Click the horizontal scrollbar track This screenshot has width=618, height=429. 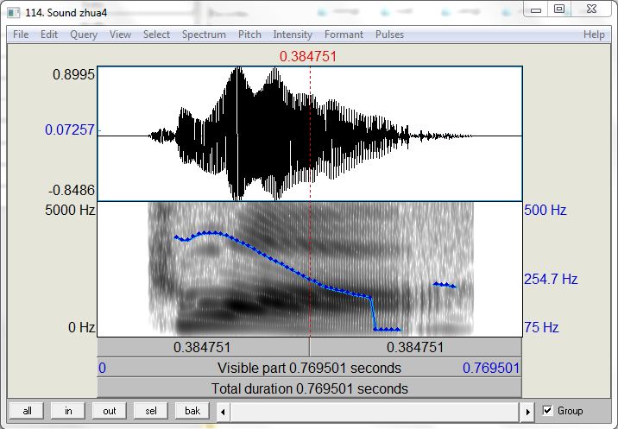pos(375,412)
